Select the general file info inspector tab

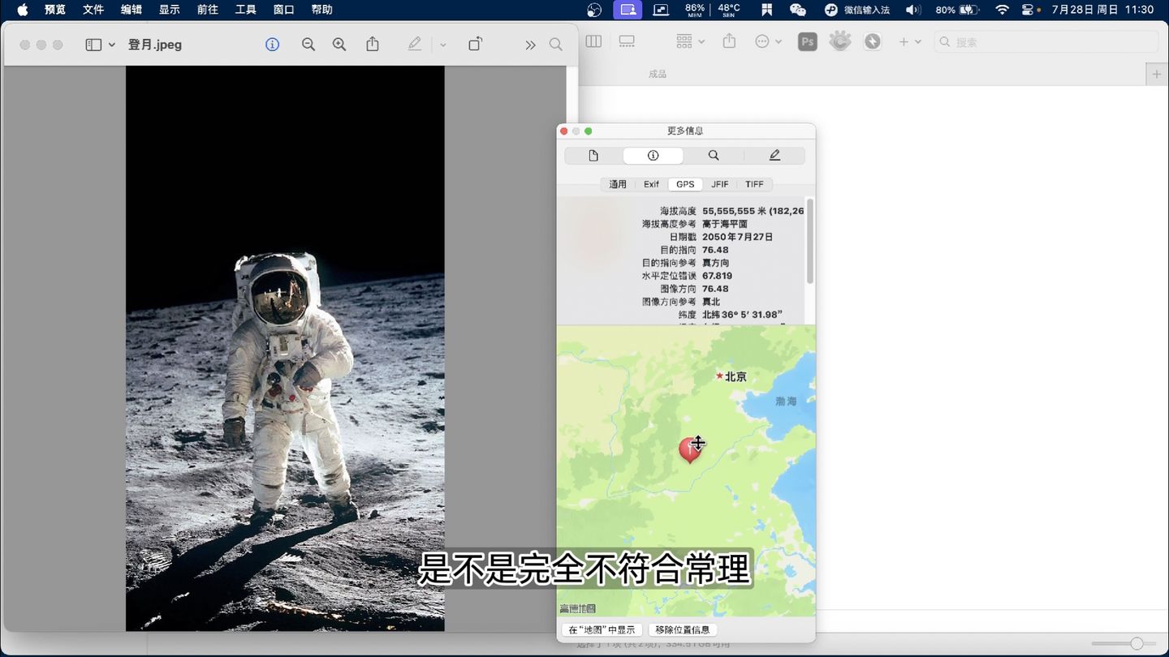point(593,156)
